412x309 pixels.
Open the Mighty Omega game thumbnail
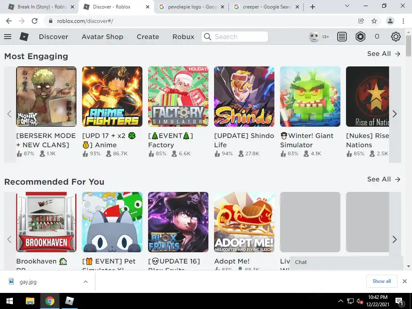(x=46, y=97)
